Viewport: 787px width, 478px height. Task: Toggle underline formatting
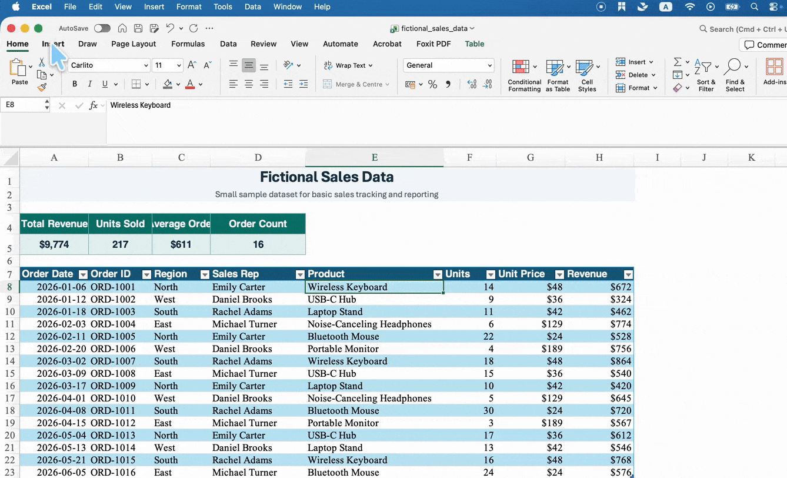[x=105, y=84]
